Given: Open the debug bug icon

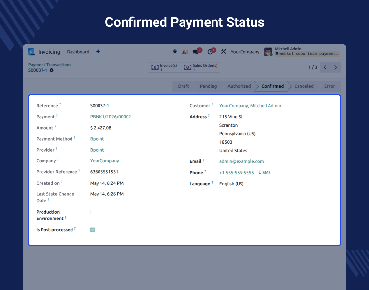Looking at the screenshot, I should [175, 51].
